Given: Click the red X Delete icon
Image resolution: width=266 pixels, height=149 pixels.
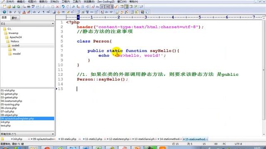Looking at the screenshot, I should 57,7.
